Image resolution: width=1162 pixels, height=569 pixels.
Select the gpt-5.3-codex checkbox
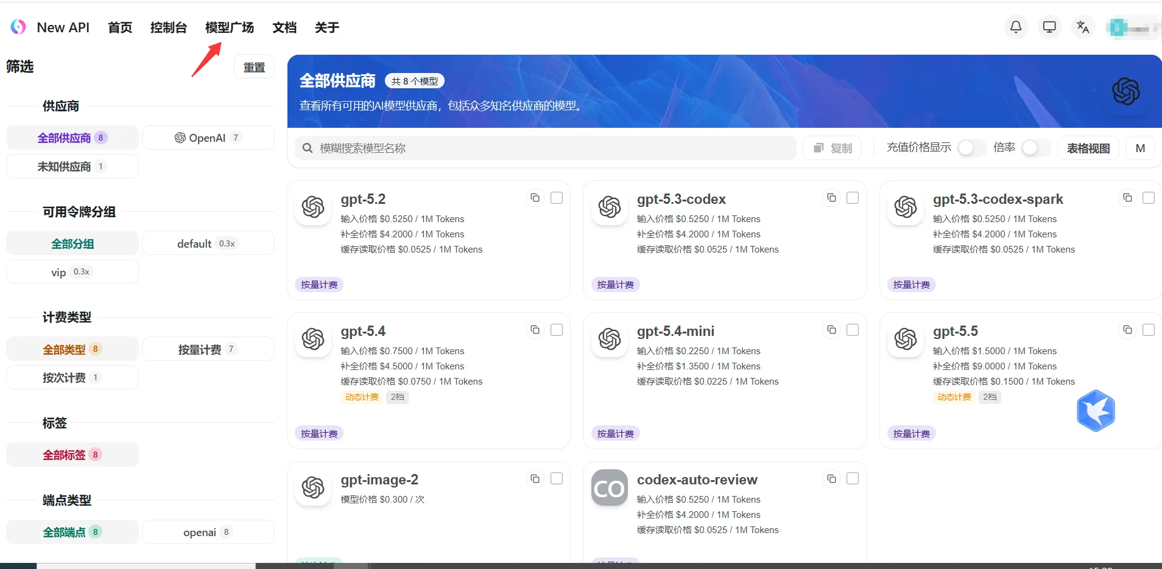[x=853, y=198]
